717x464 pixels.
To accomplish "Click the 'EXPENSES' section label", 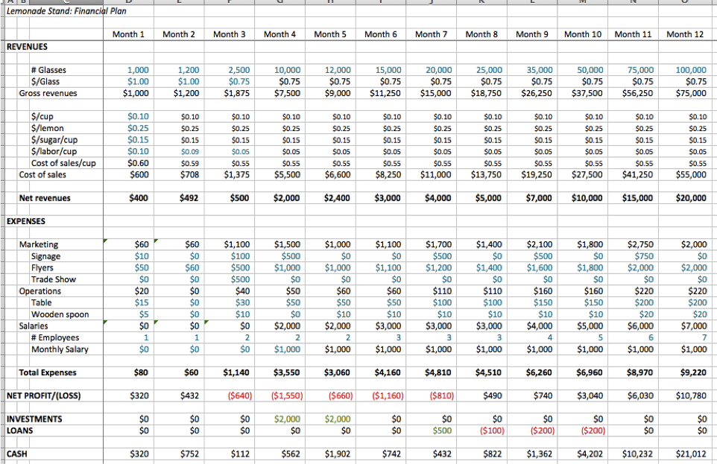I will (26, 221).
